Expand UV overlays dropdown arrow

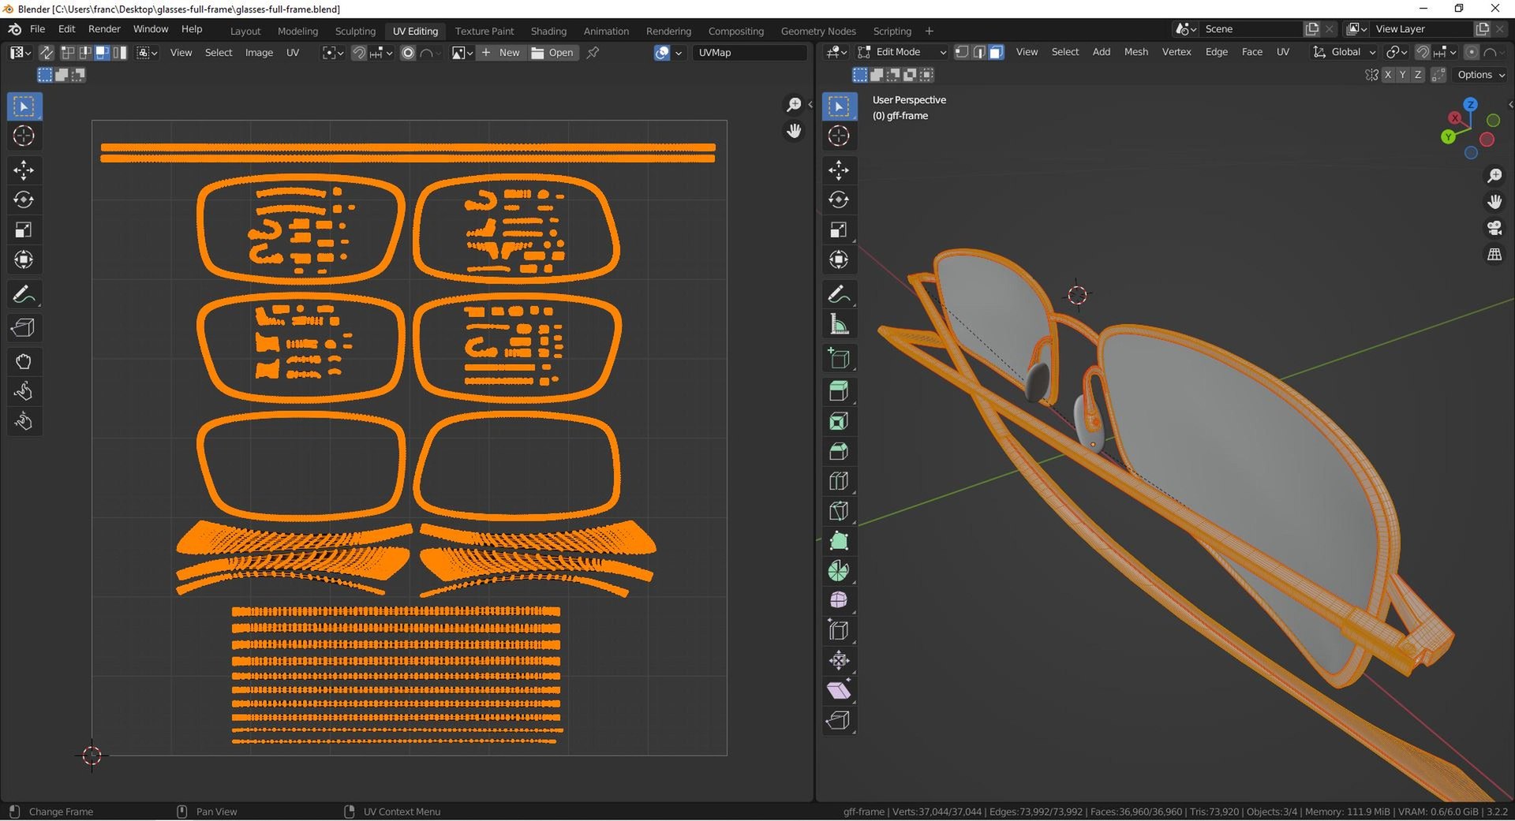[679, 53]
